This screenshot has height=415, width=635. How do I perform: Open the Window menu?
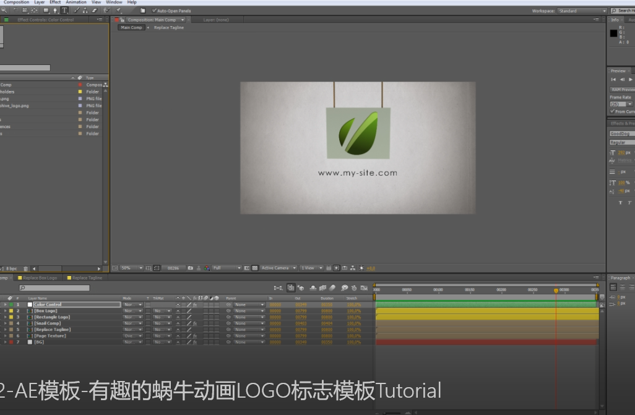(x=114, y=2)
